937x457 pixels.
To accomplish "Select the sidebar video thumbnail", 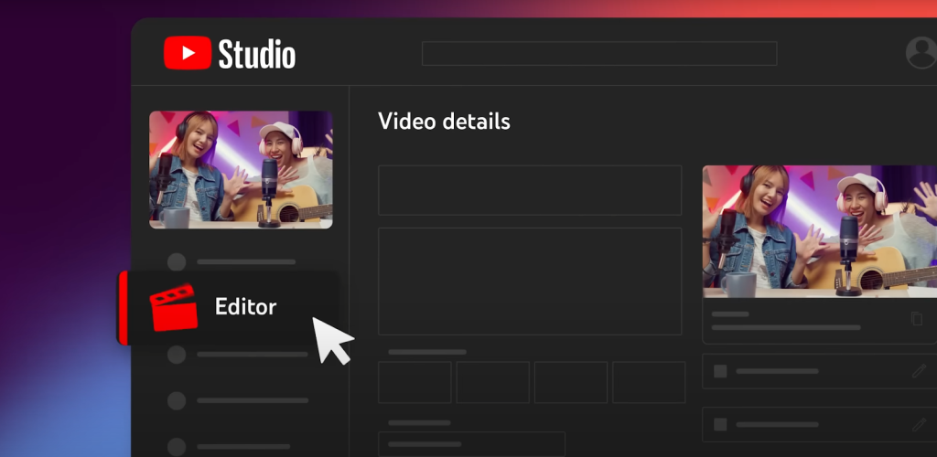I will coord(241,169).
